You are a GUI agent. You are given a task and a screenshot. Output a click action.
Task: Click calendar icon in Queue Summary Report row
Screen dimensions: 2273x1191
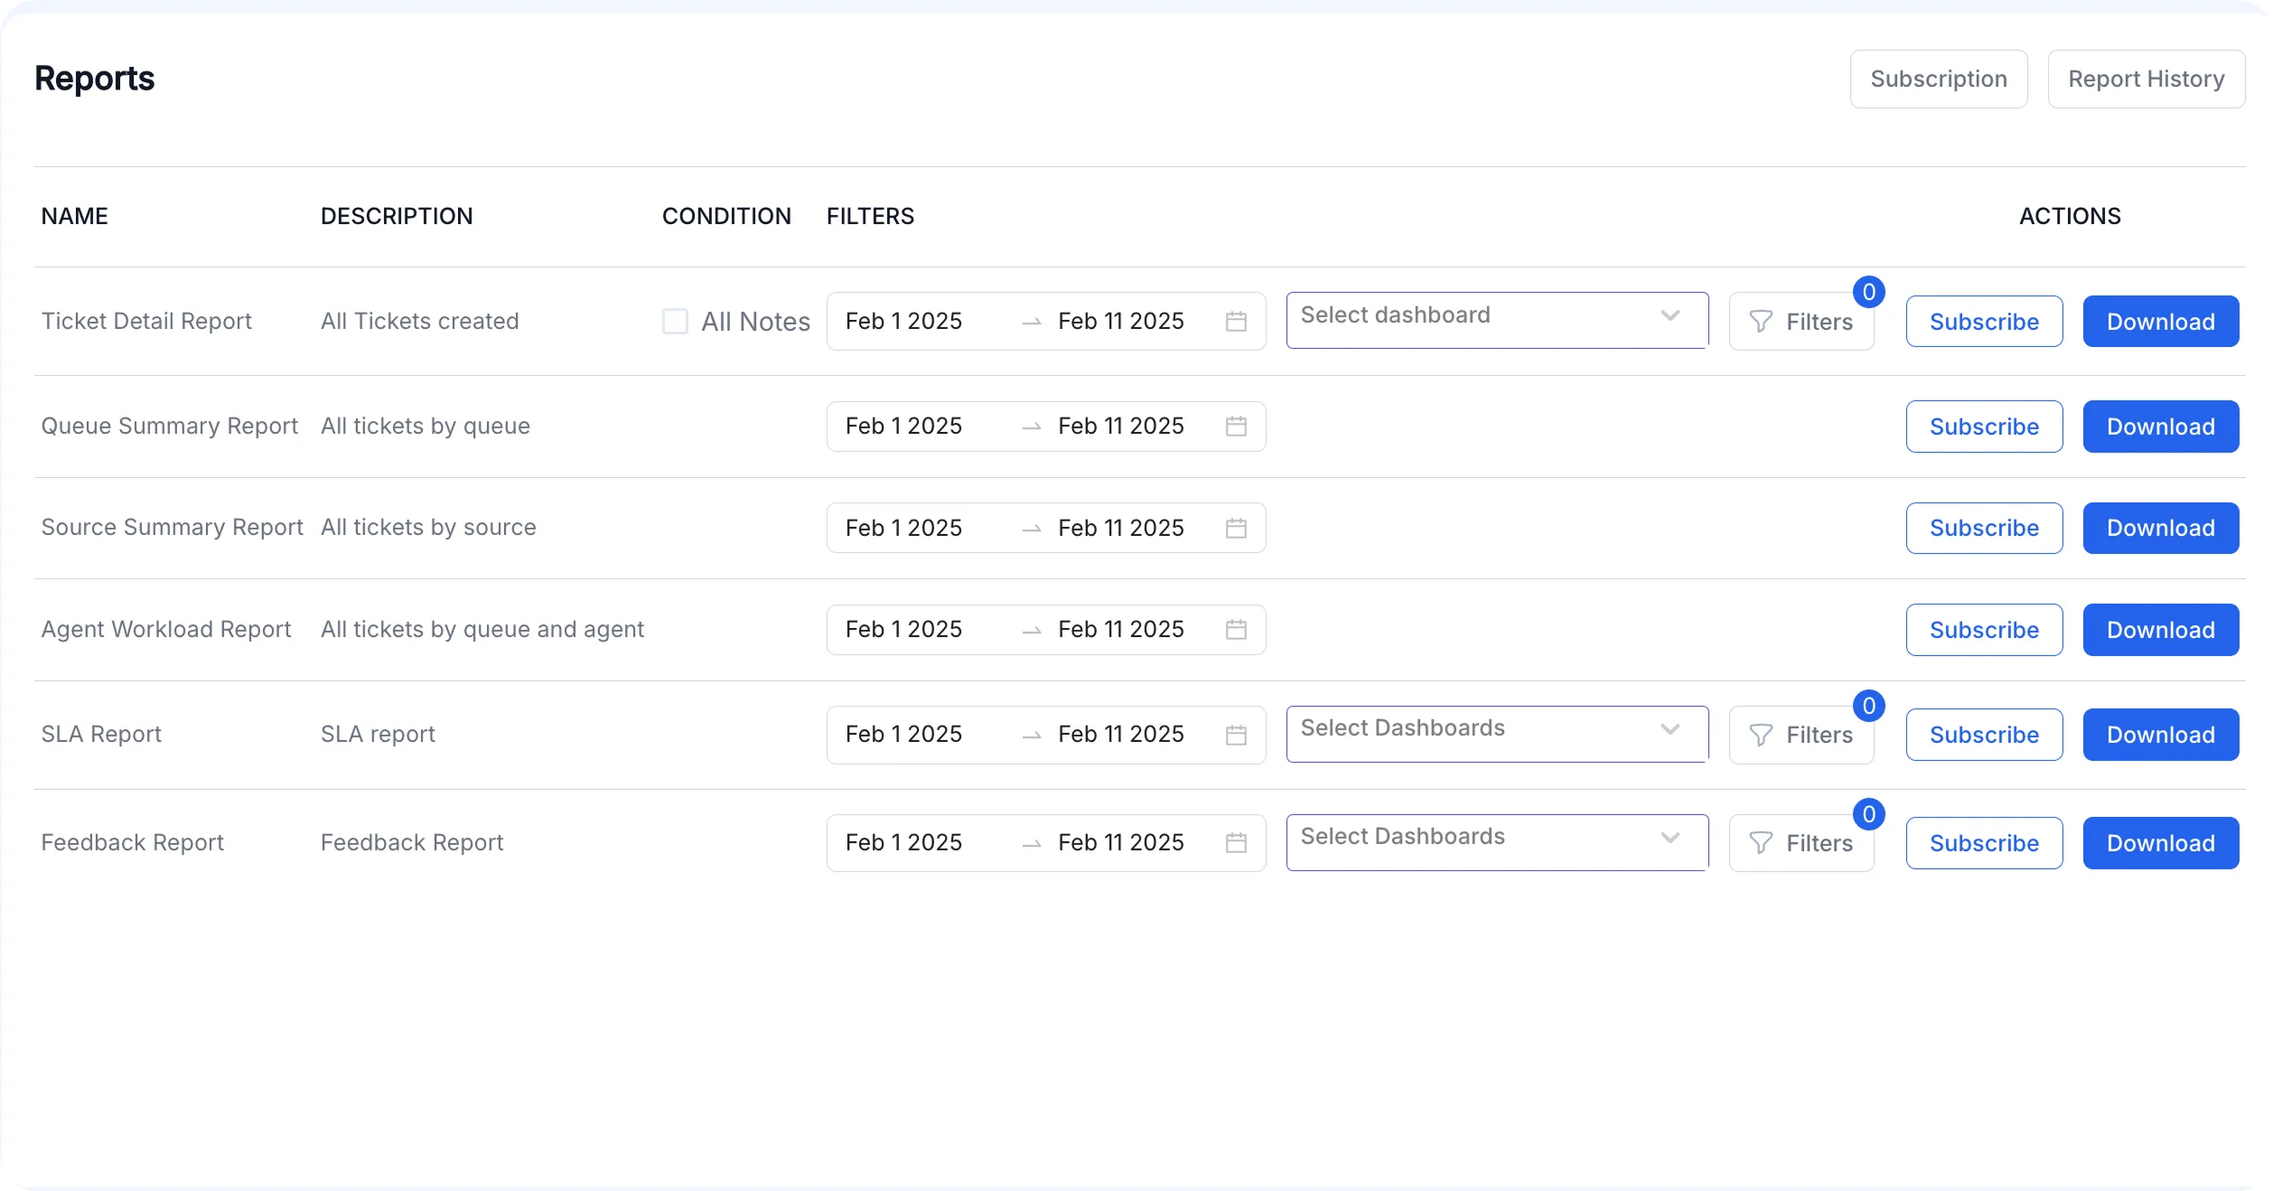point(1236,427)
